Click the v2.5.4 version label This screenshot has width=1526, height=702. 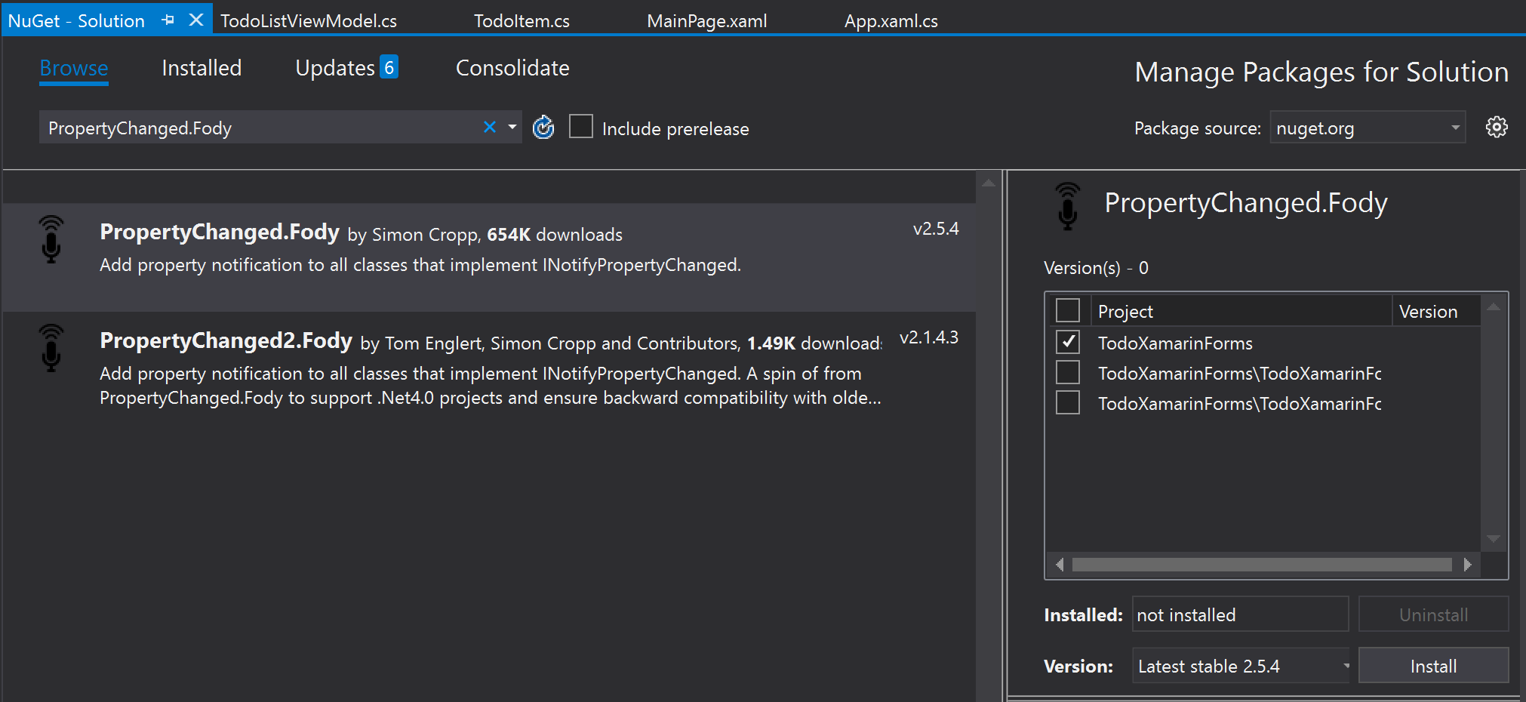tap(936, 229)
